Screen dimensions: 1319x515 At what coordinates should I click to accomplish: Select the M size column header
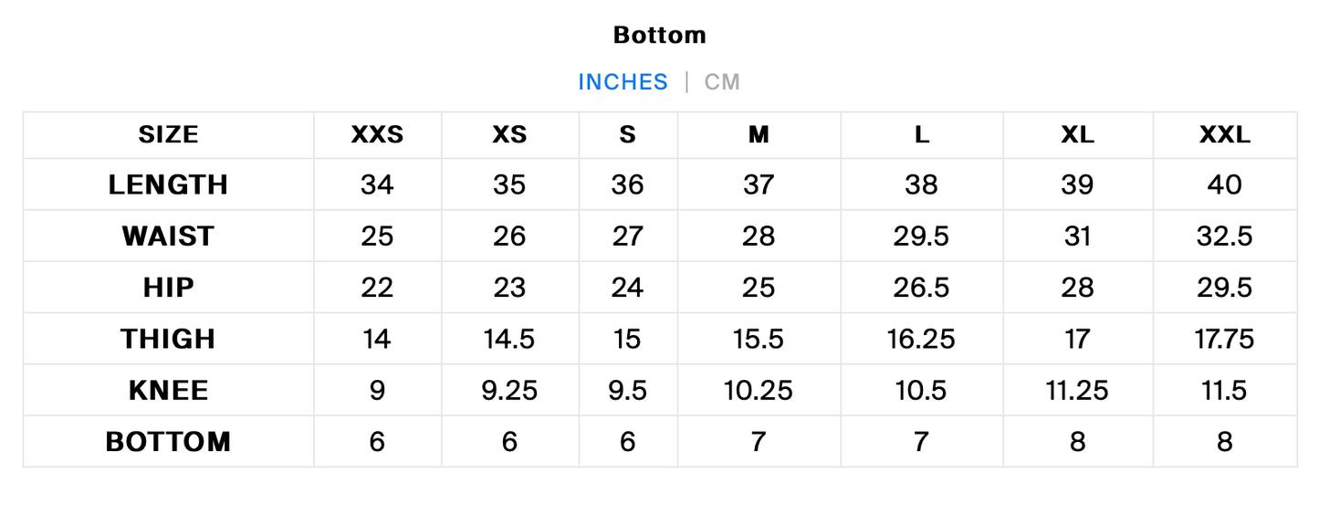[759, 135]
